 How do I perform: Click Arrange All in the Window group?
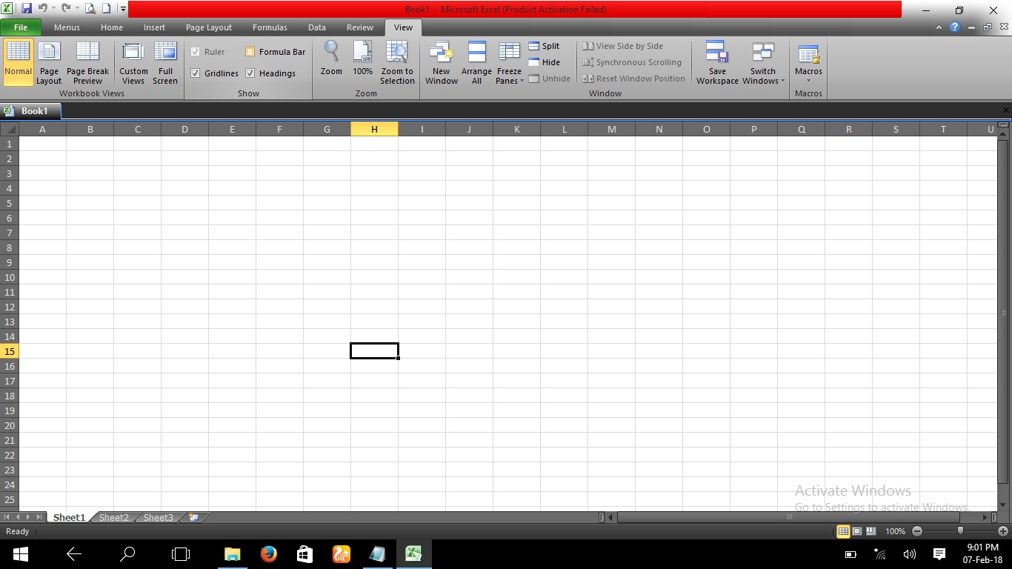[x=476, y=62]
